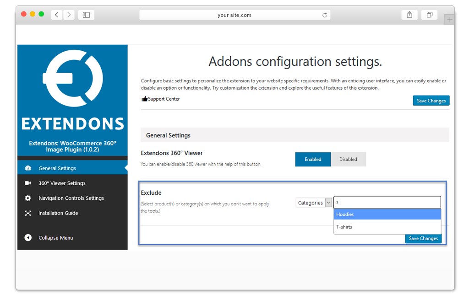The image size is (469, 294).
Task: Click the Navigation Controls gear icon
Action: tap(28, 198)
